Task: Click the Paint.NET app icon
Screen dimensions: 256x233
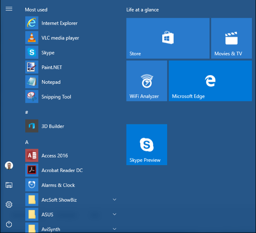Action: [x=32, y=67]
